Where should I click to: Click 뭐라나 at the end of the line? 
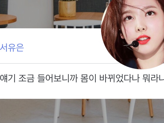(x=153, y=78)
